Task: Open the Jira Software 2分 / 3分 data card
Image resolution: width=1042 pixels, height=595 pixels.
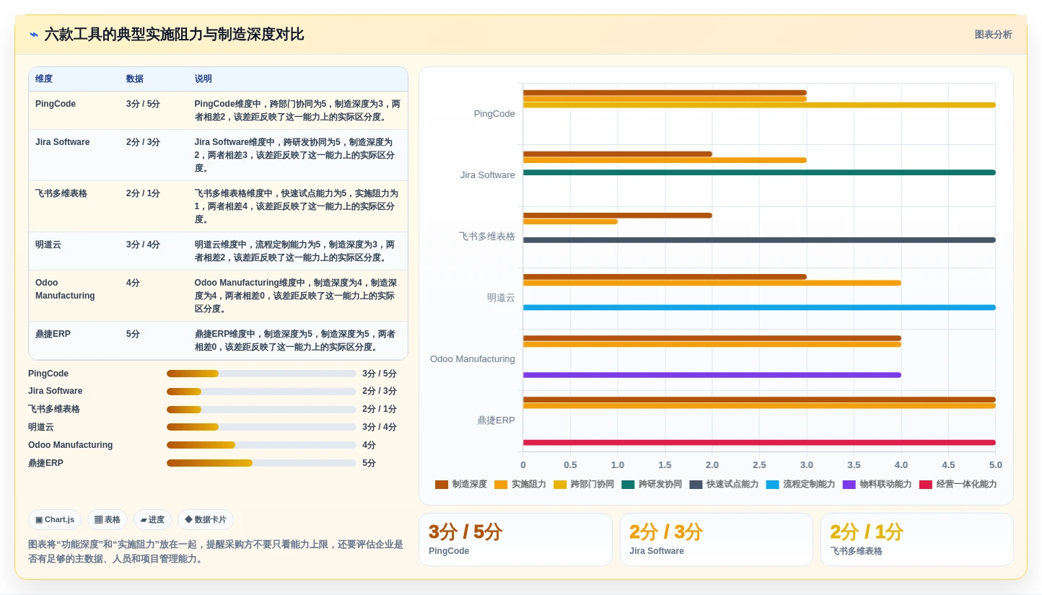Action: [717, 539]
